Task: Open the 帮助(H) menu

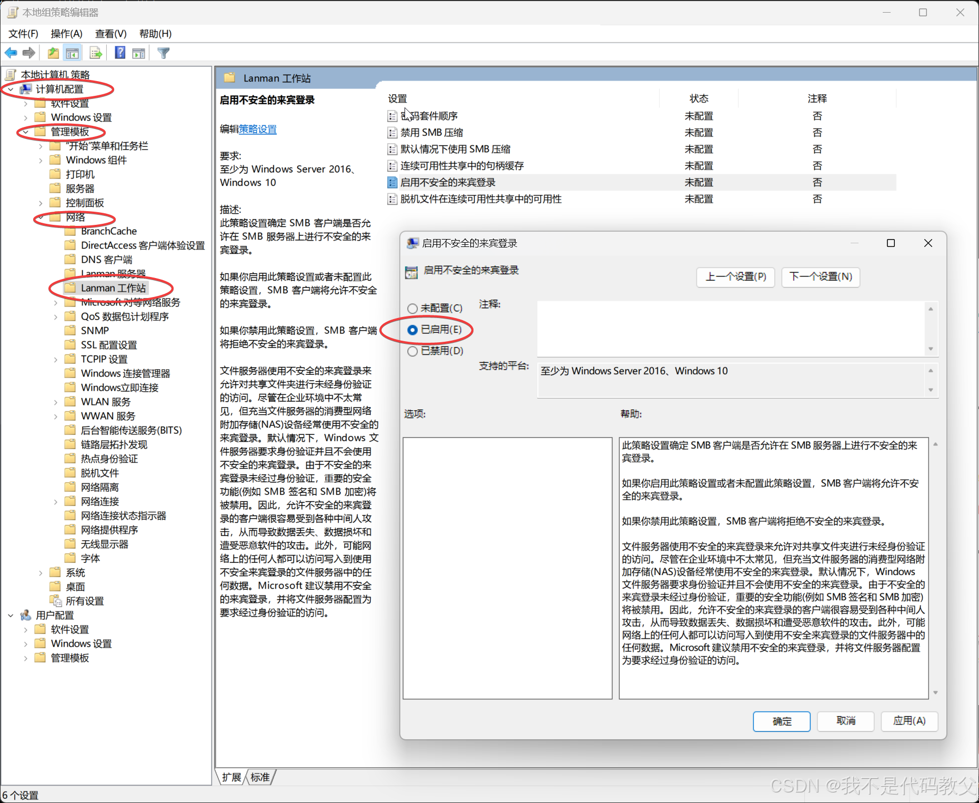Action: pyautogui.click(x=155, y=34)
